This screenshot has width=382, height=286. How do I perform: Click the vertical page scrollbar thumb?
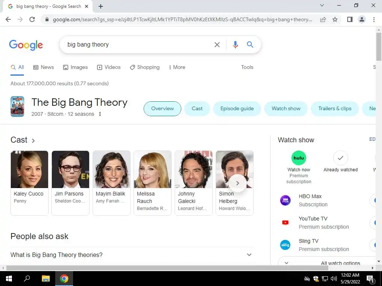[379, 47]
